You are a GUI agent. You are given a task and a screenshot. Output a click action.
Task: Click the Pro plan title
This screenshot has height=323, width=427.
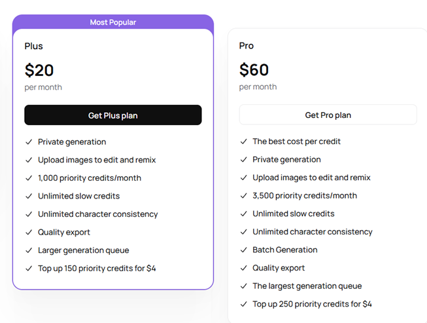tap(247, 45)
